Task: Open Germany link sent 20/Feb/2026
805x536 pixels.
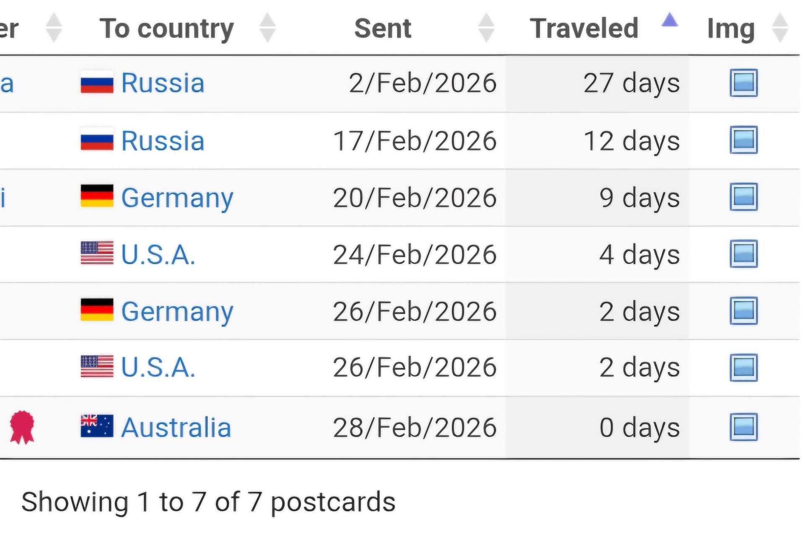Action: (177, 198)
